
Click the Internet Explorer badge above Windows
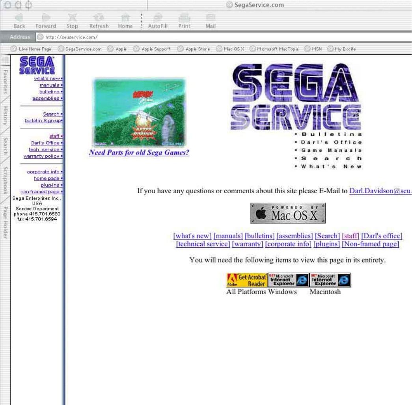click(289, 280)
